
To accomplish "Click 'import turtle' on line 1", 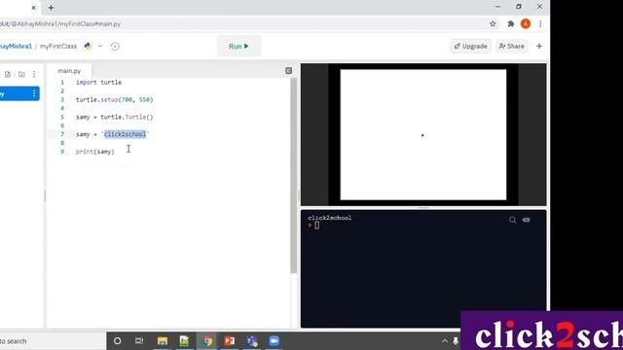I will point(98,82).
